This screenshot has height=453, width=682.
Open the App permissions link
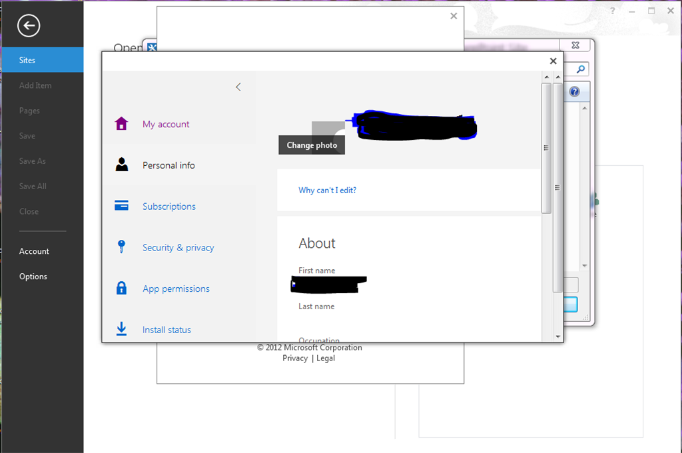pyautogui.click(x=176, y=289)
